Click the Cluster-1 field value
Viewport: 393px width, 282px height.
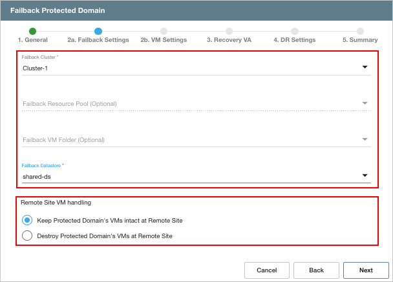(36, 67)
